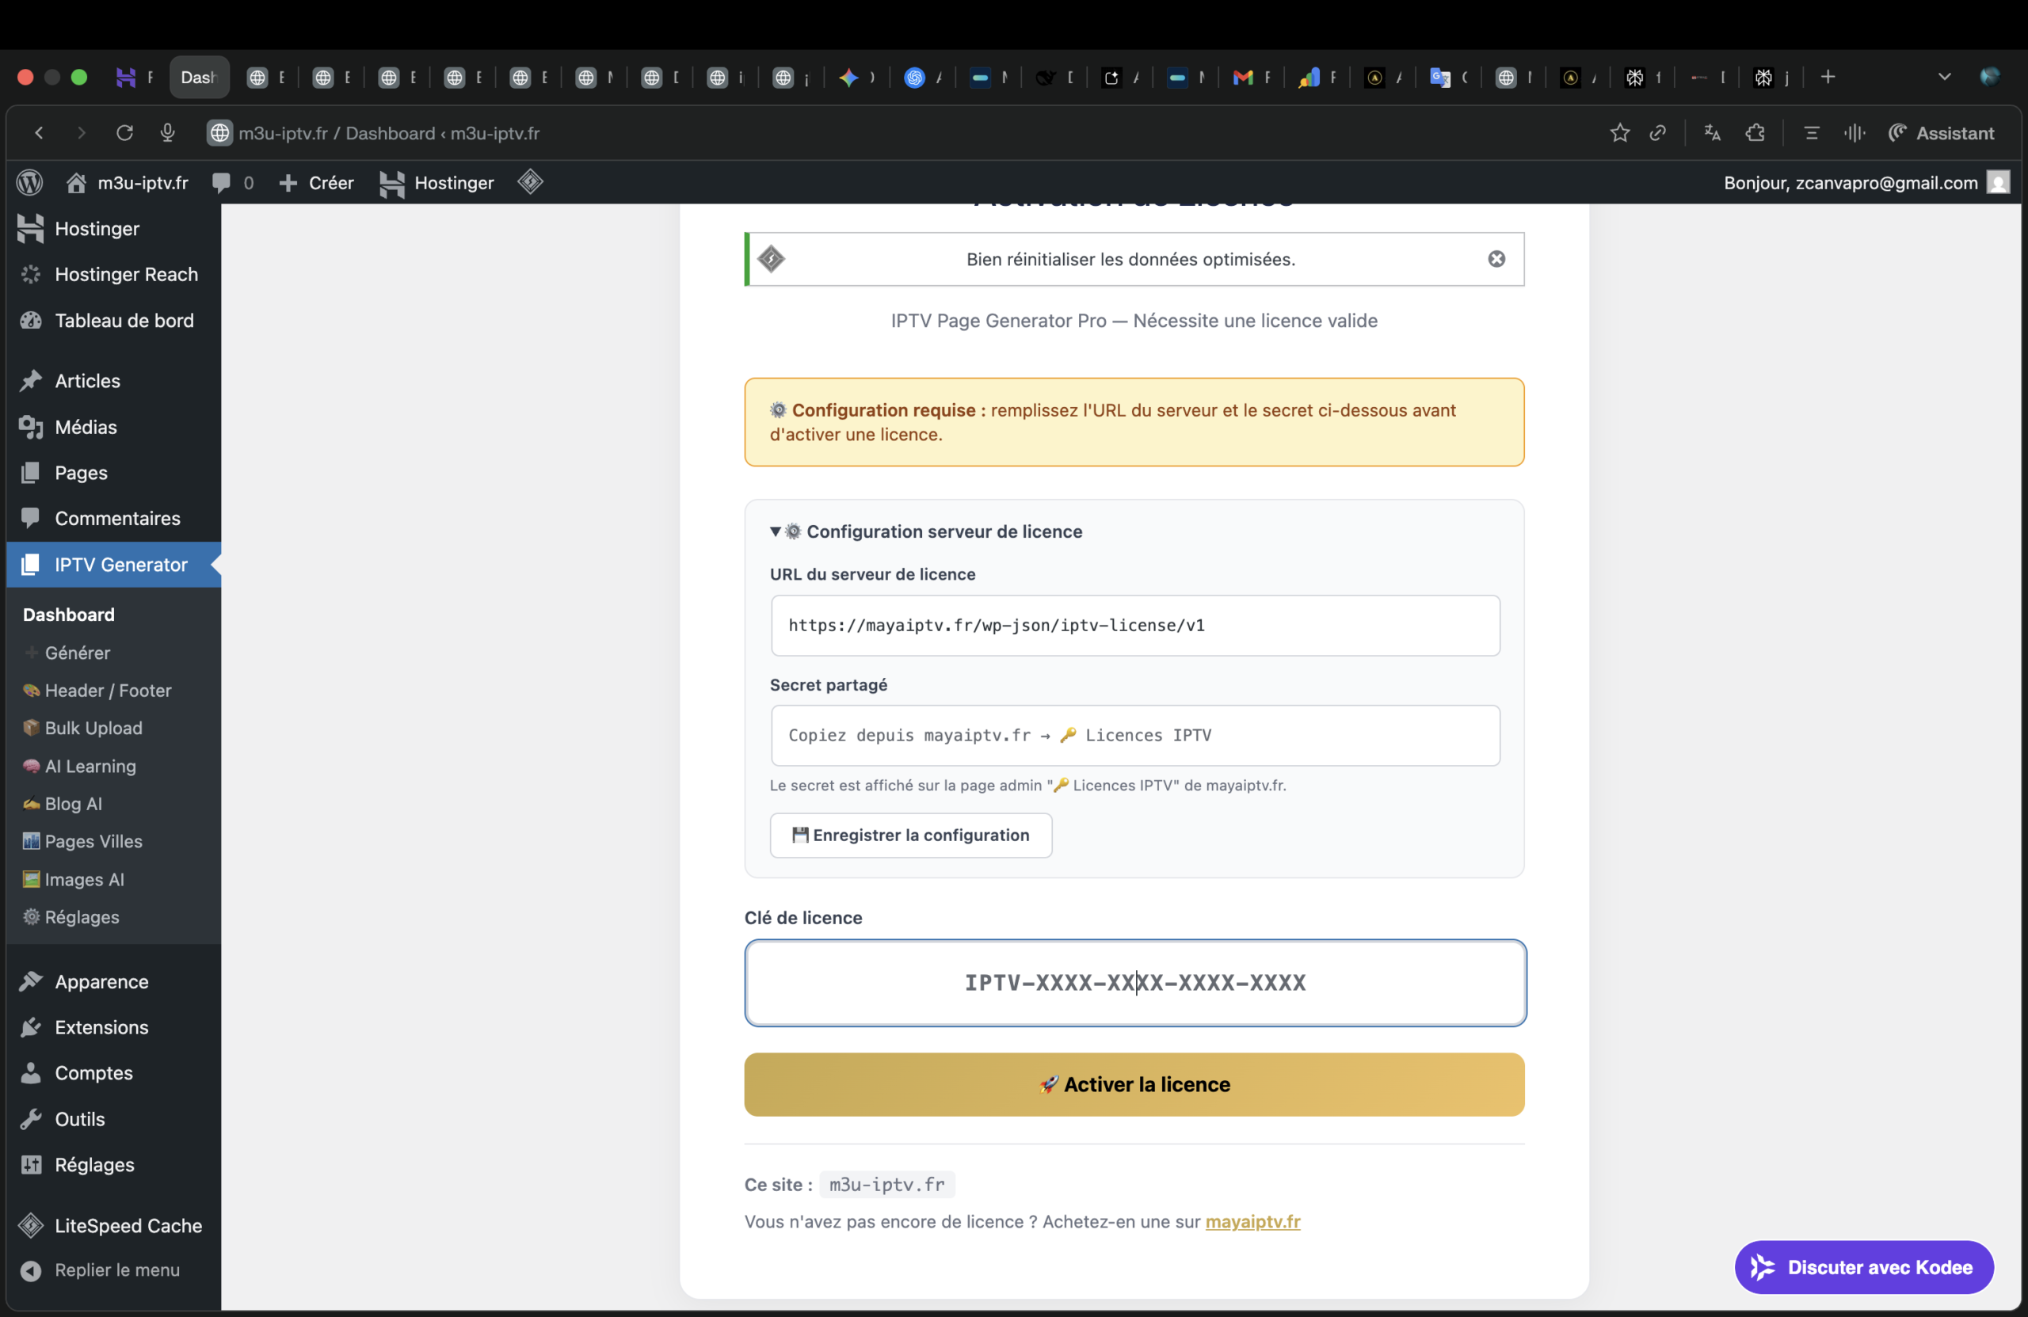Reload the current page
Image resolution: width=2028 pixels, height=1317 pixels.
[124, 133]
